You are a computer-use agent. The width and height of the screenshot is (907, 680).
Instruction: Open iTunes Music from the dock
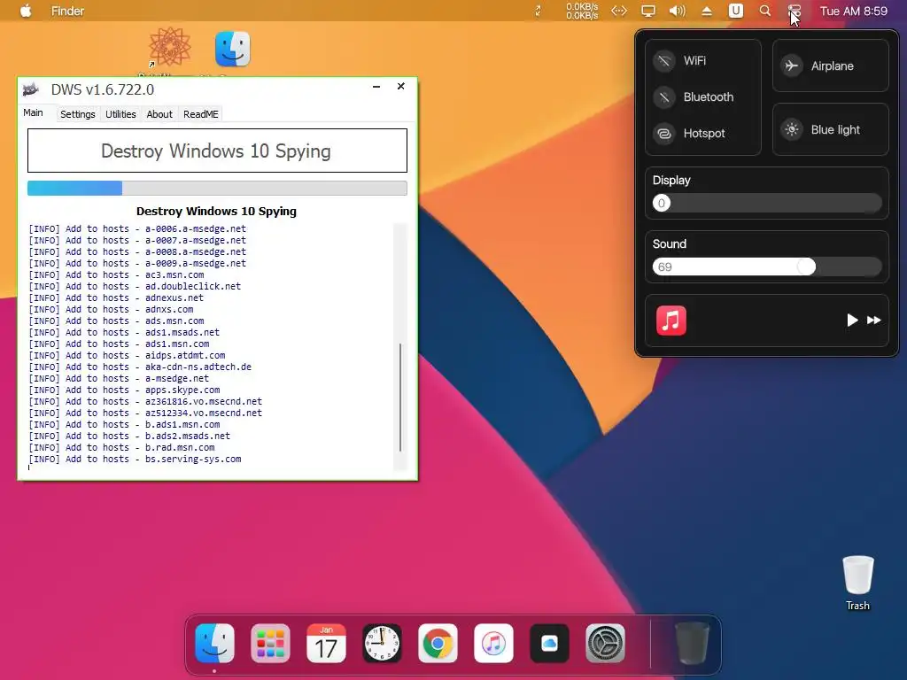[x=493, y=643]
